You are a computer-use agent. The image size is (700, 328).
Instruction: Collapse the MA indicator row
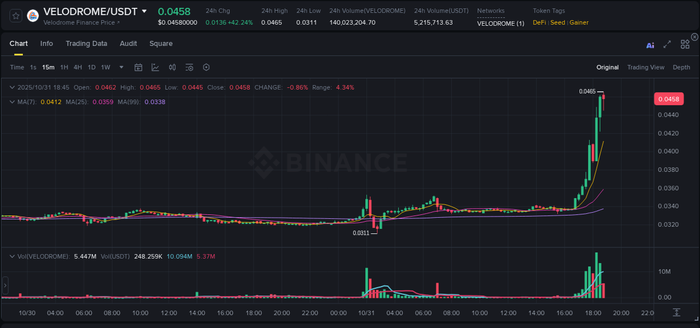[x=12, y=102]
